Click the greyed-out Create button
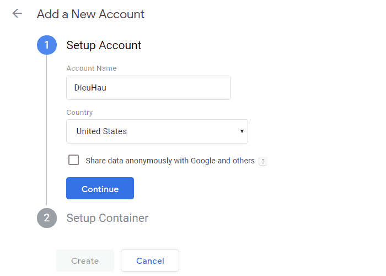 pos(85,261)
